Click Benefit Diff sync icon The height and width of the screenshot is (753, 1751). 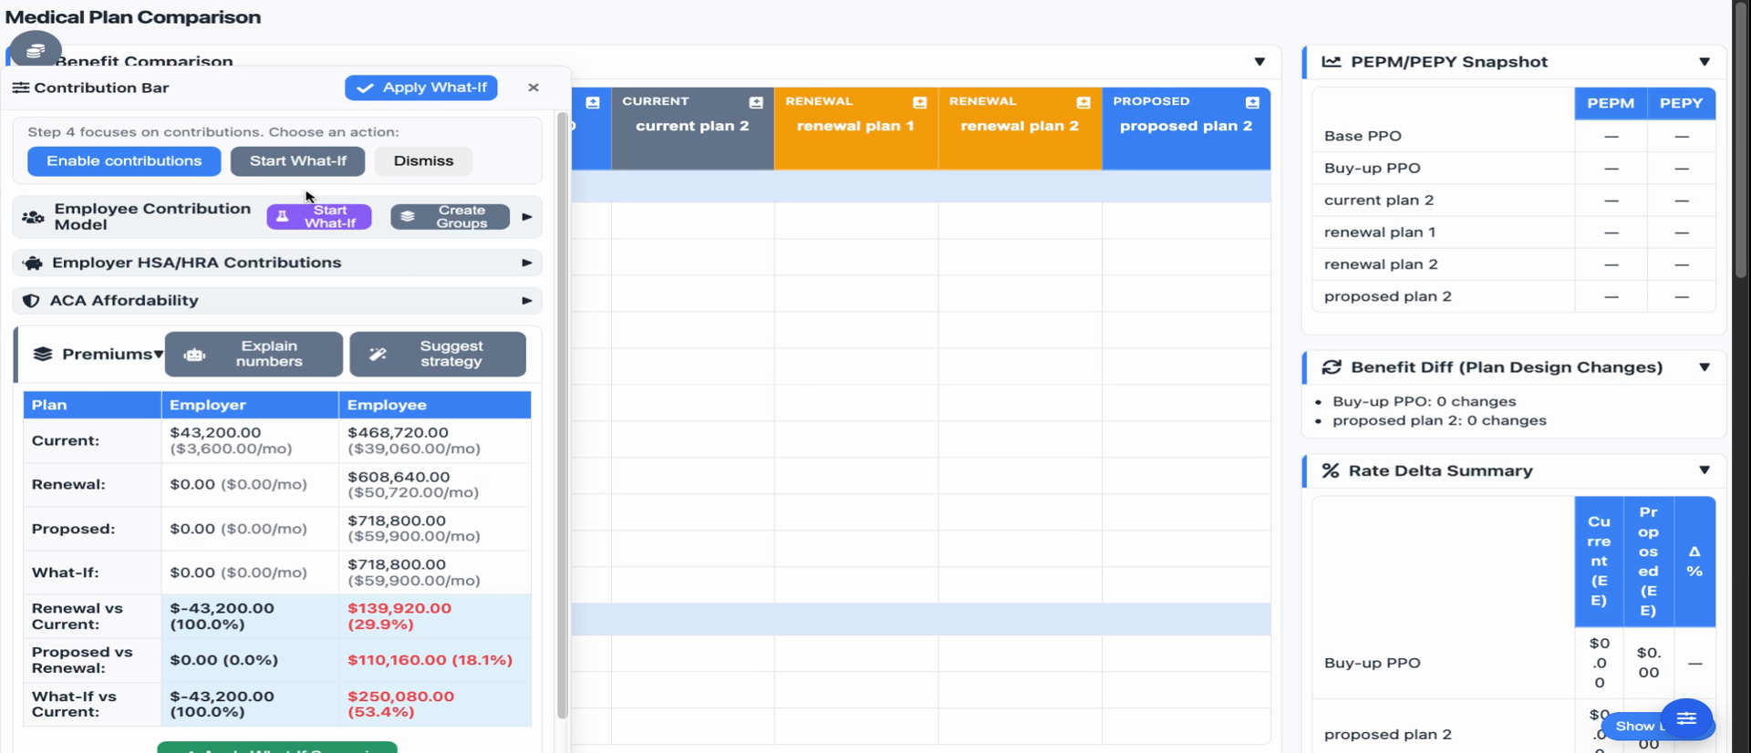point(1331,367)
